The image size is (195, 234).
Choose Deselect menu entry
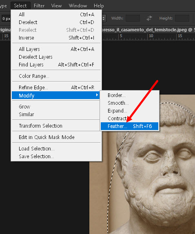(56, 22)
